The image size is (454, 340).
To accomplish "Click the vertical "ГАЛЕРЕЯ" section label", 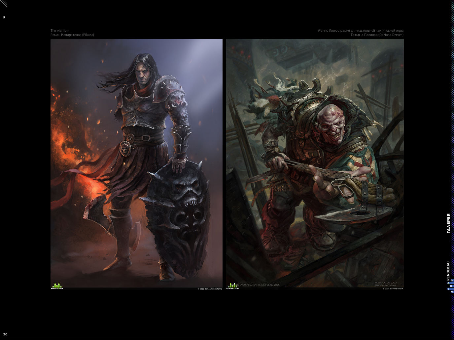I will pyautogui.click(x=448, y=224).
